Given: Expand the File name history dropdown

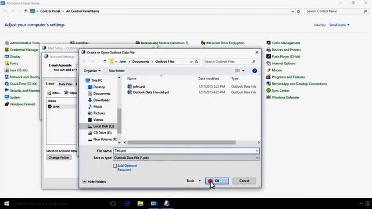Looking at the screenshot, I should 257,151.
